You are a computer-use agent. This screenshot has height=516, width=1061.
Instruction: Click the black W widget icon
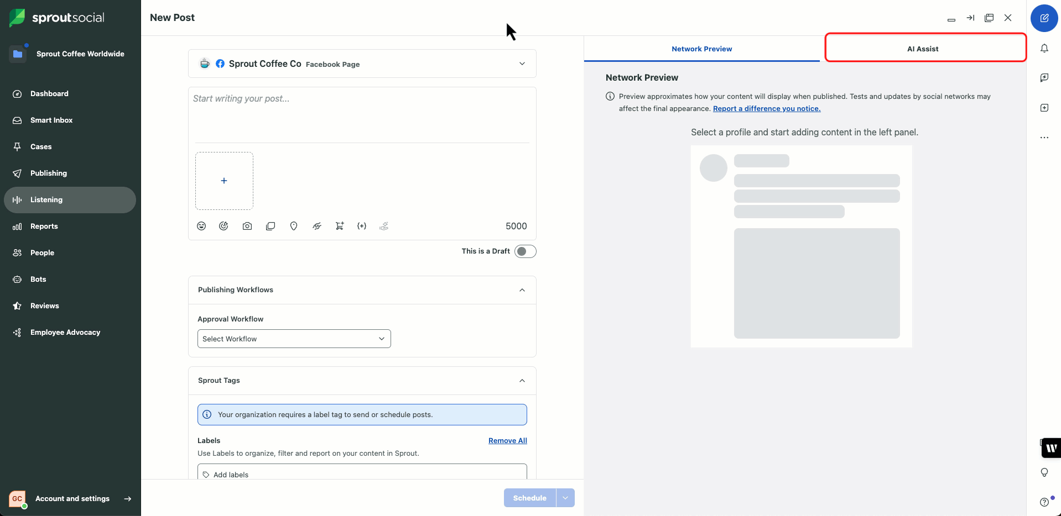pos(1051,448)
